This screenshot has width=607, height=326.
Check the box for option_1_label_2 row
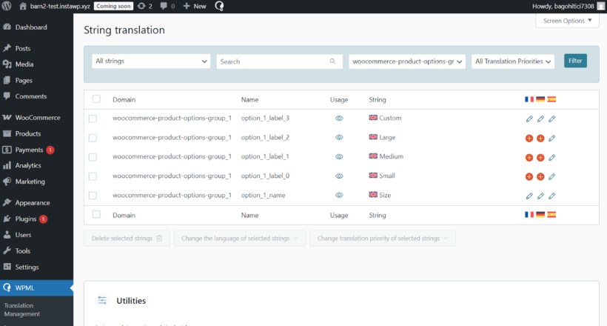click(x=93, y=138)
